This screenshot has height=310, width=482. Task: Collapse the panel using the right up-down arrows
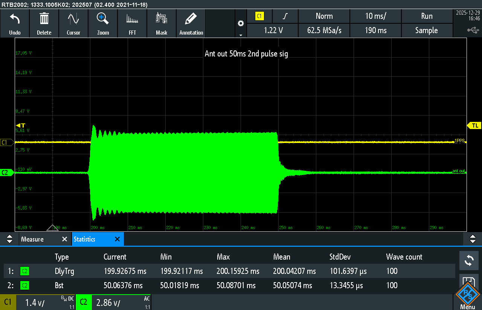coord(473,239)
